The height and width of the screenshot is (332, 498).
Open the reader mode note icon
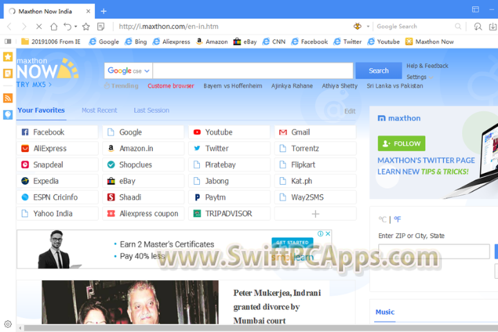[101, 27]
